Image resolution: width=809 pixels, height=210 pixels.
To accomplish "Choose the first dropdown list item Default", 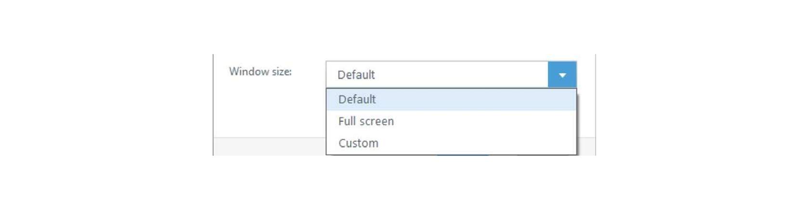I will (x=451, y=100).
